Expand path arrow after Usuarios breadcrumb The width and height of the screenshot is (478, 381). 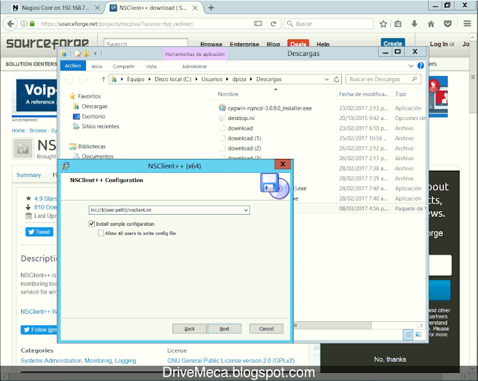[x=227, y=79]
